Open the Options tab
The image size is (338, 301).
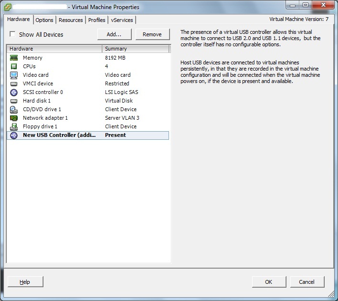coord(44,20)
